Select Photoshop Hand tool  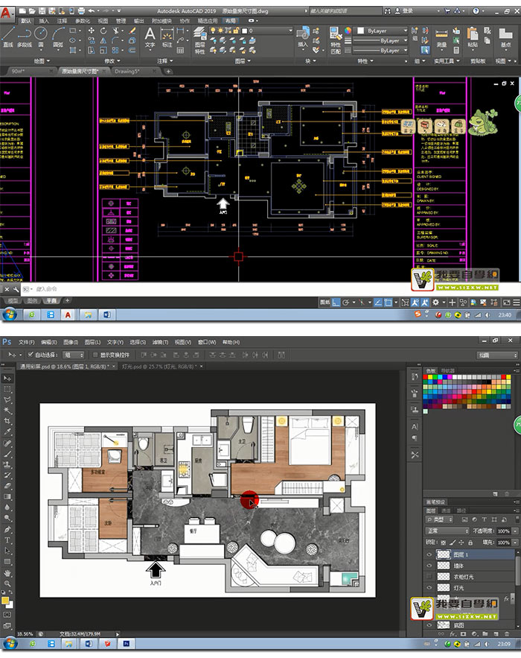7,573
